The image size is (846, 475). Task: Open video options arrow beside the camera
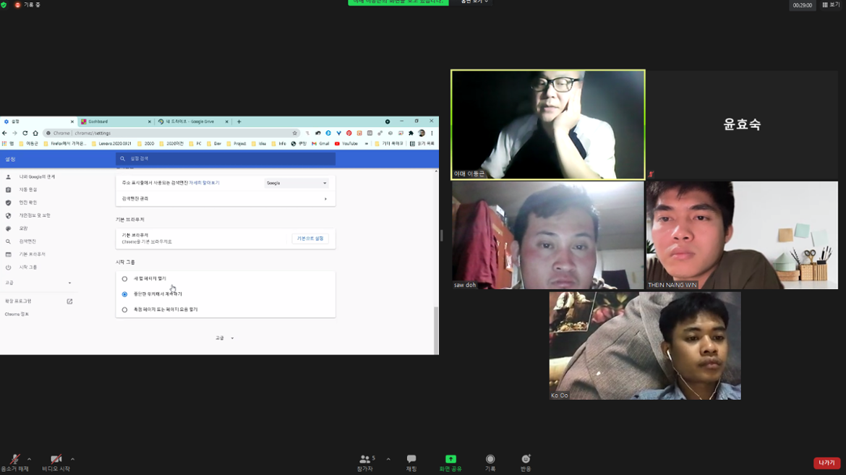(x=72, y=459)
